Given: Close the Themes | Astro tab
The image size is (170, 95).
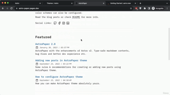Looking at the screenshot, I should (72, 3).
